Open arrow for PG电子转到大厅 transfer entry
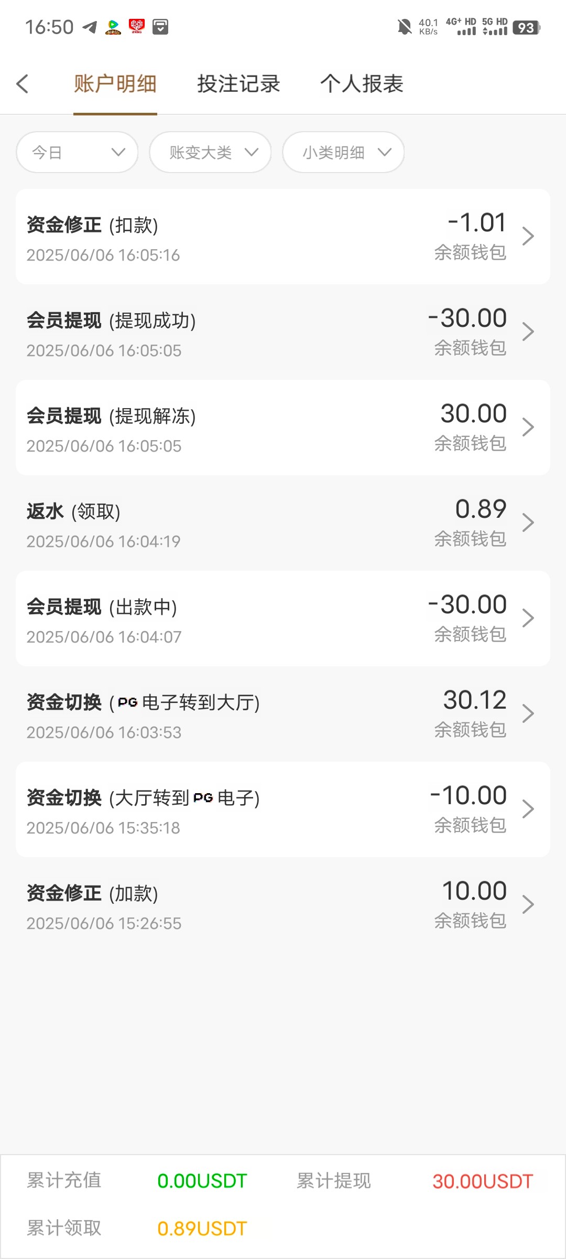The width and height of the screenshot is (566, 1259). point(528,714)
